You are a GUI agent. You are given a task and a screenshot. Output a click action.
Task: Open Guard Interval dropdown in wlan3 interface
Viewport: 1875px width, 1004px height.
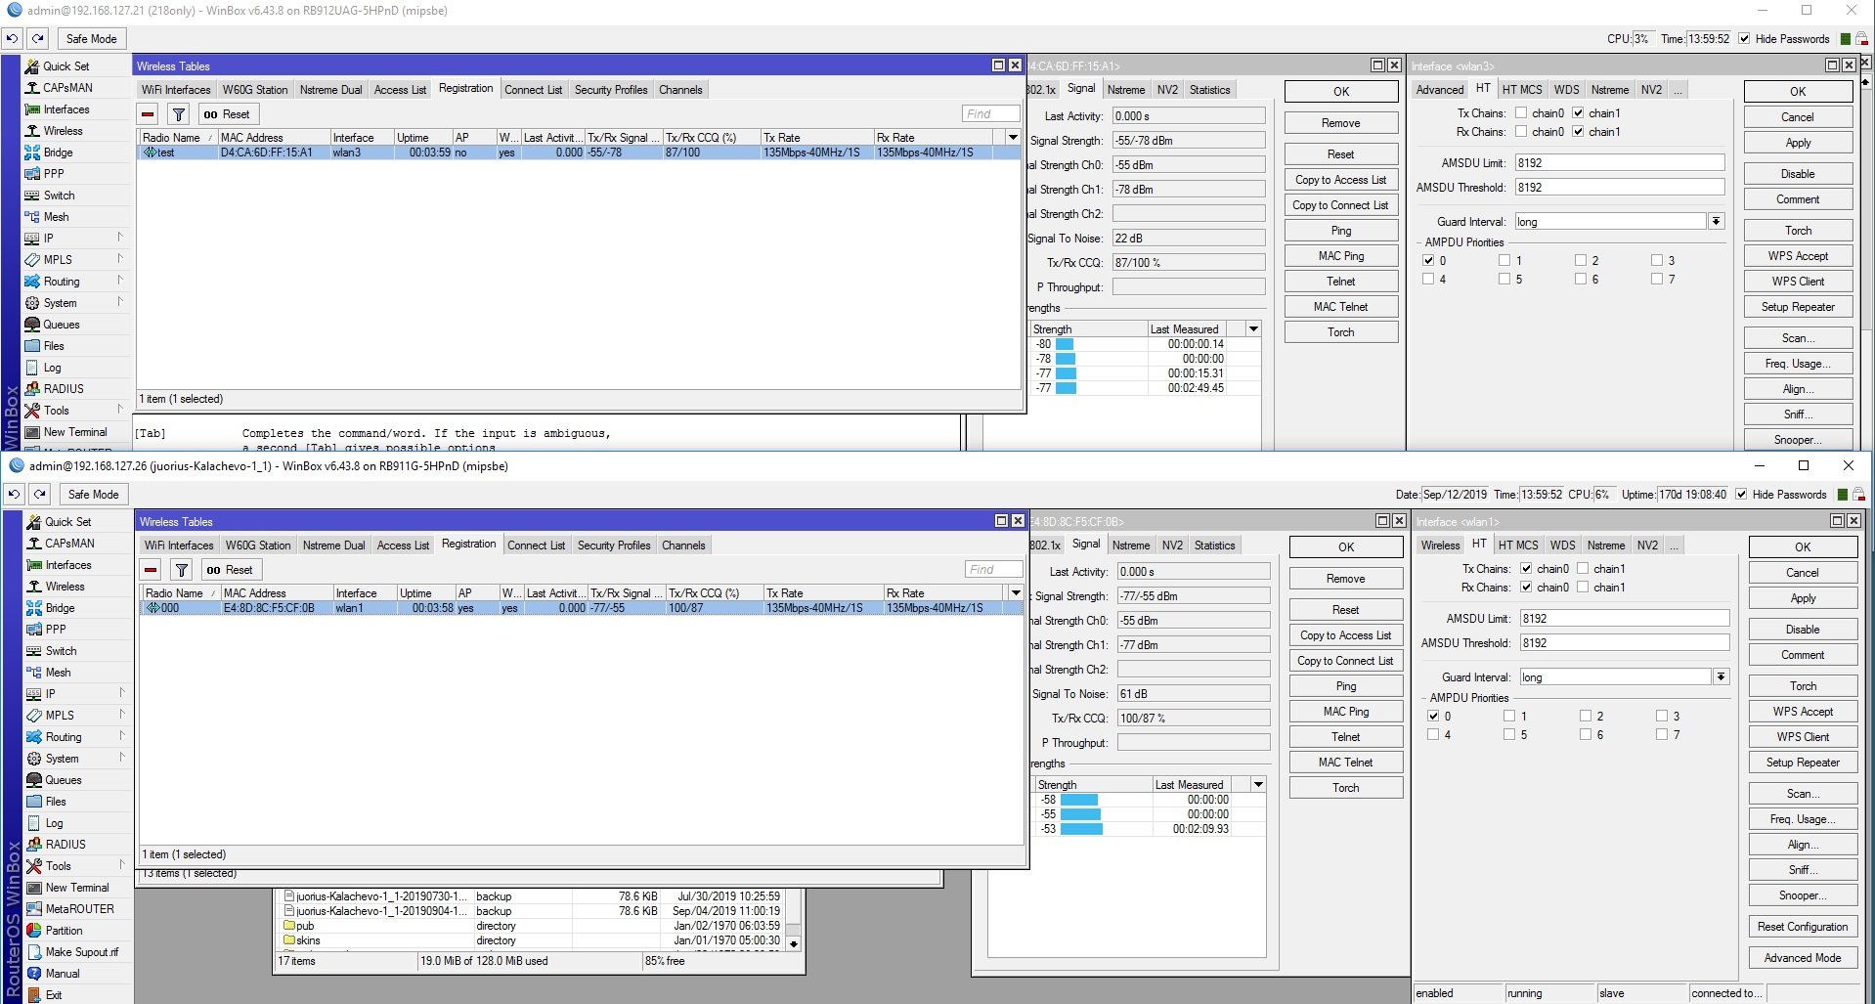1716,222
